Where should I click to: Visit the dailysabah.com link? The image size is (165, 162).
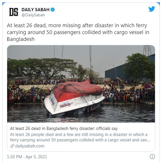(x=30, y=146)
